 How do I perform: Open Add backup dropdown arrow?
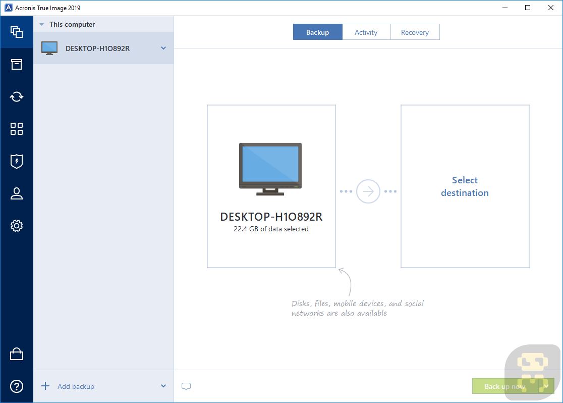pos(163,386)
